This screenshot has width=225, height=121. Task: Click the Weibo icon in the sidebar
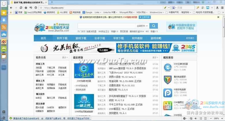[x=4, y=42]
